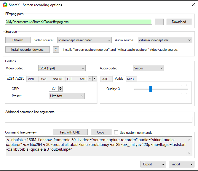Click inside the command line preview text
Image resolution: width=198 pixels, height=171 pixels.
[96, 146]
